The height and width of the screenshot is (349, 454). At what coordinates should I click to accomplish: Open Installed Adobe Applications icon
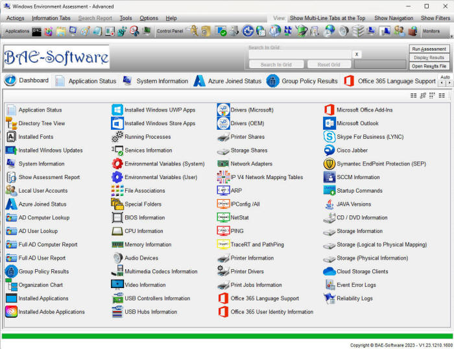coord(11,311)
